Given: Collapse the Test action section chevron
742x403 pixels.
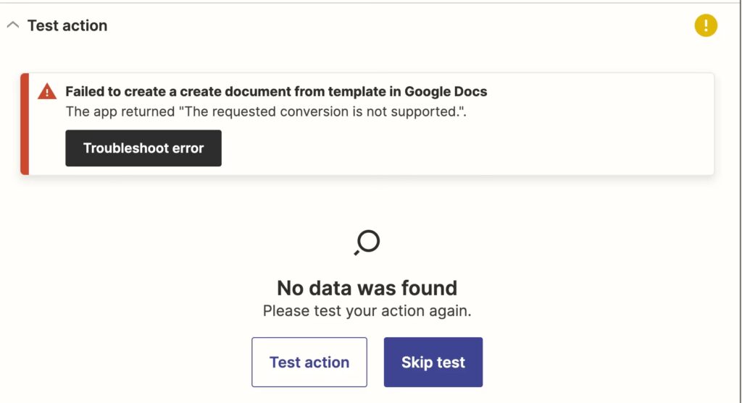Looking at the screenshot, I should 12,25.
